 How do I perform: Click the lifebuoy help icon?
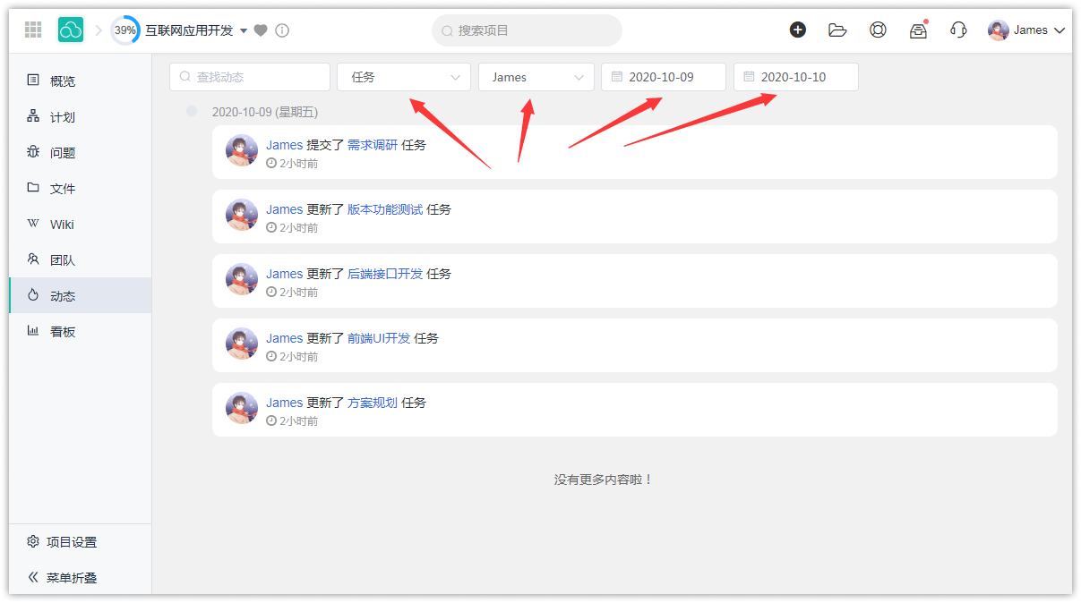[878, 30]
